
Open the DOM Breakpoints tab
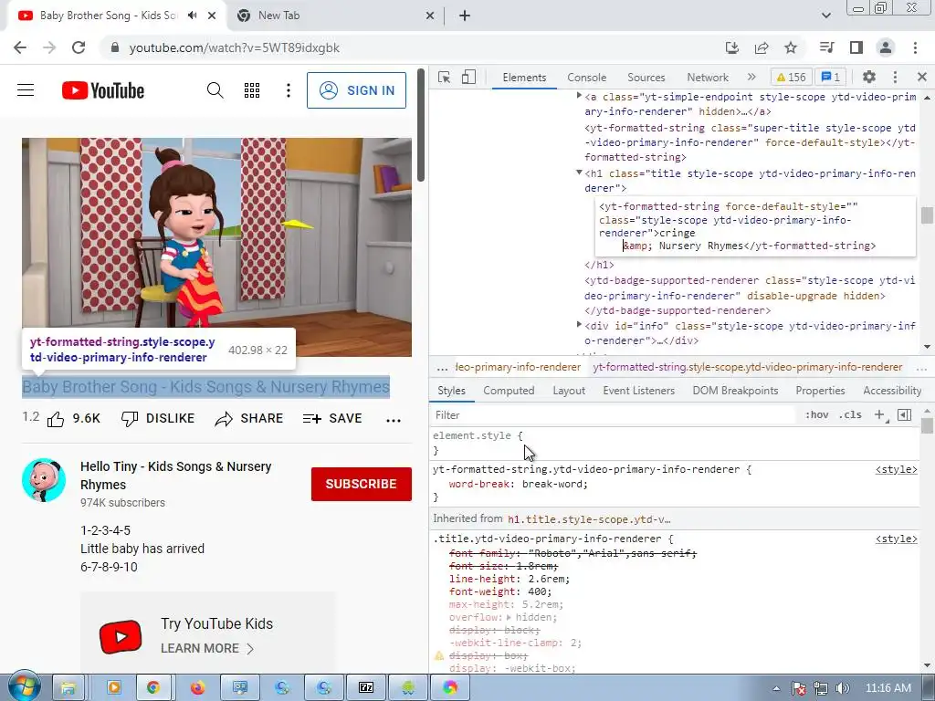pos(735,391)
